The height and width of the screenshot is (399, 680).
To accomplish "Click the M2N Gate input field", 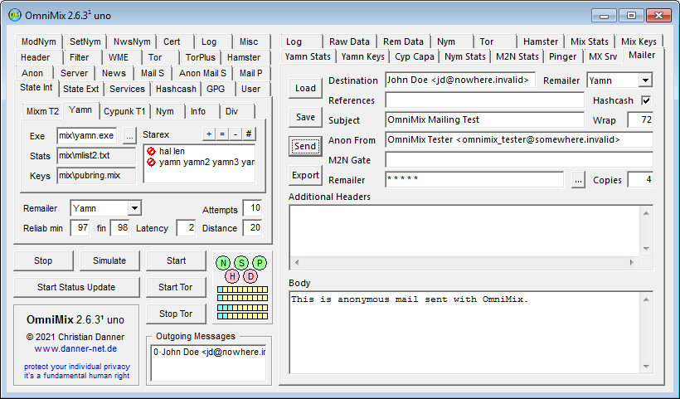I will point(518,160).
